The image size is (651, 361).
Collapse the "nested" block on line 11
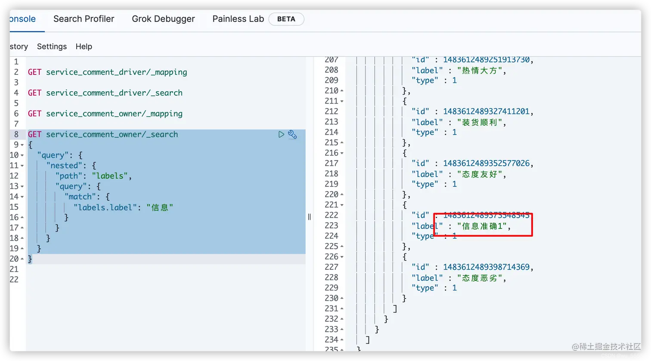tap(22, 166)
